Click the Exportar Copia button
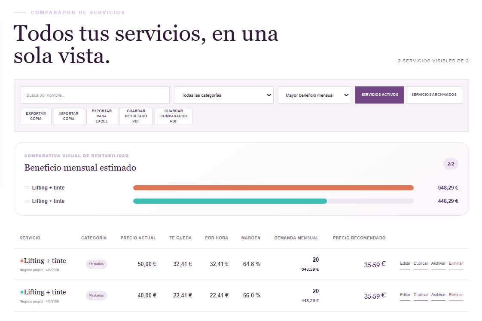The image size is (482, 321). click(x=36, y=116)
